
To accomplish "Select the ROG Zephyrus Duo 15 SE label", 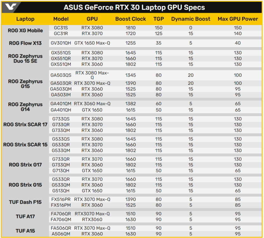I will 25,59.
